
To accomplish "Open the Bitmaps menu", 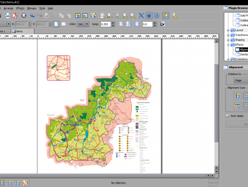I will tap(32, 8).
